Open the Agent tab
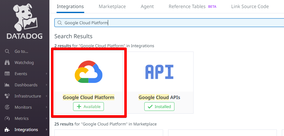 point(147,7)
